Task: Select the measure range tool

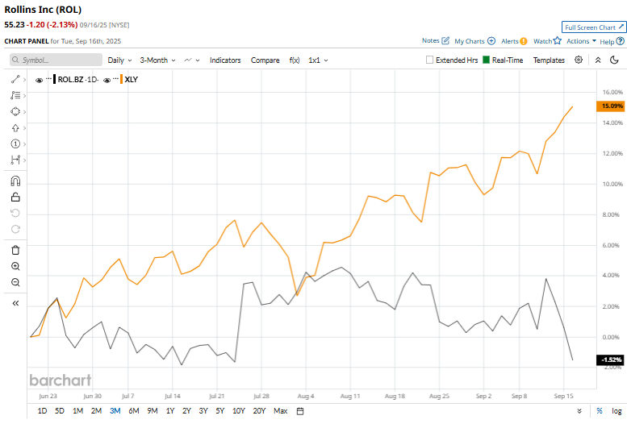Action: tap(15, 160)
